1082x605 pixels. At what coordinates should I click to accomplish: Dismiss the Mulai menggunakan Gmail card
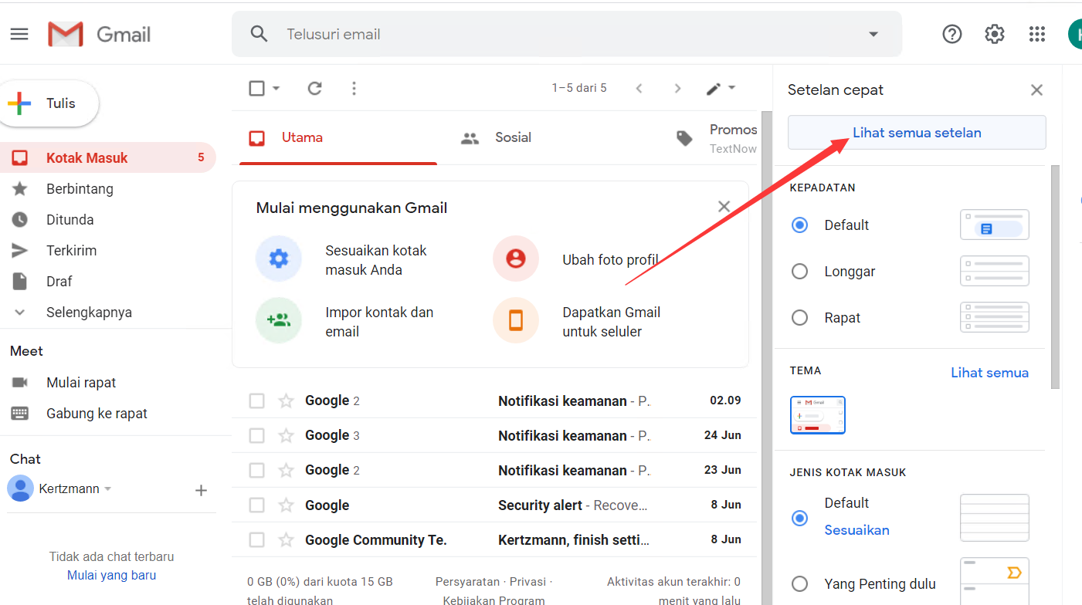(724, 207)
